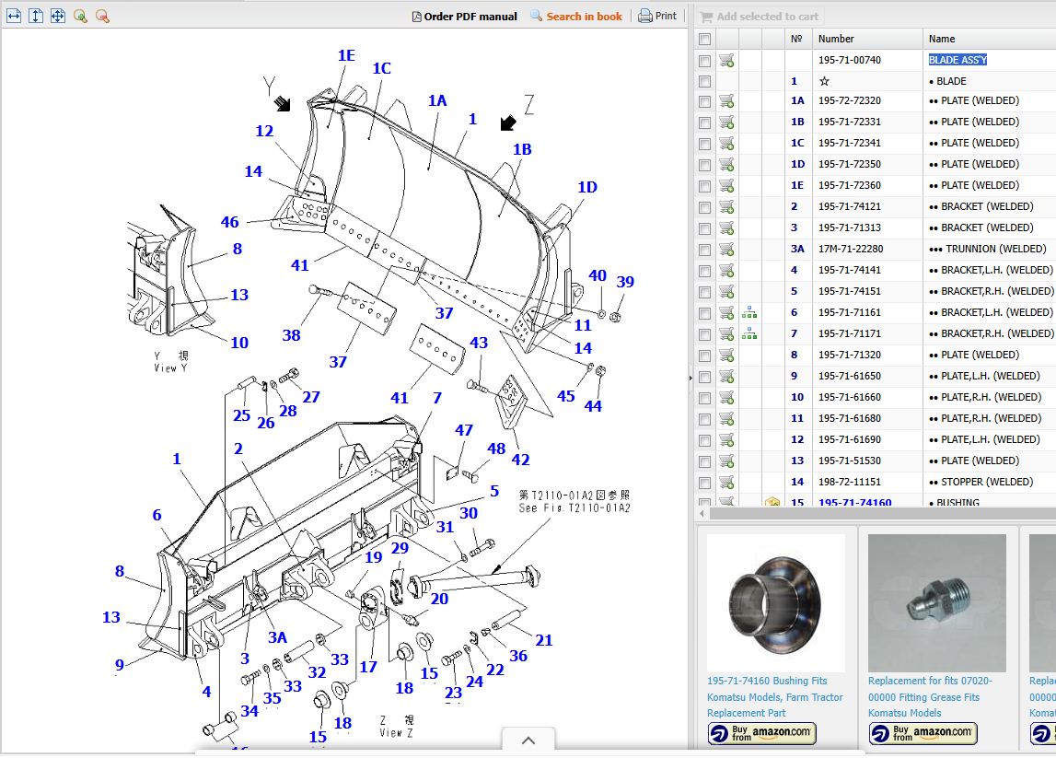Zoom out of the diagram
This screenshot has width=1056, height=758.
(102, 17)
